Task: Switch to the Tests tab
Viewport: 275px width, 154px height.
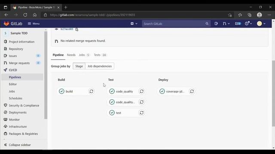Action: point(100,55)
